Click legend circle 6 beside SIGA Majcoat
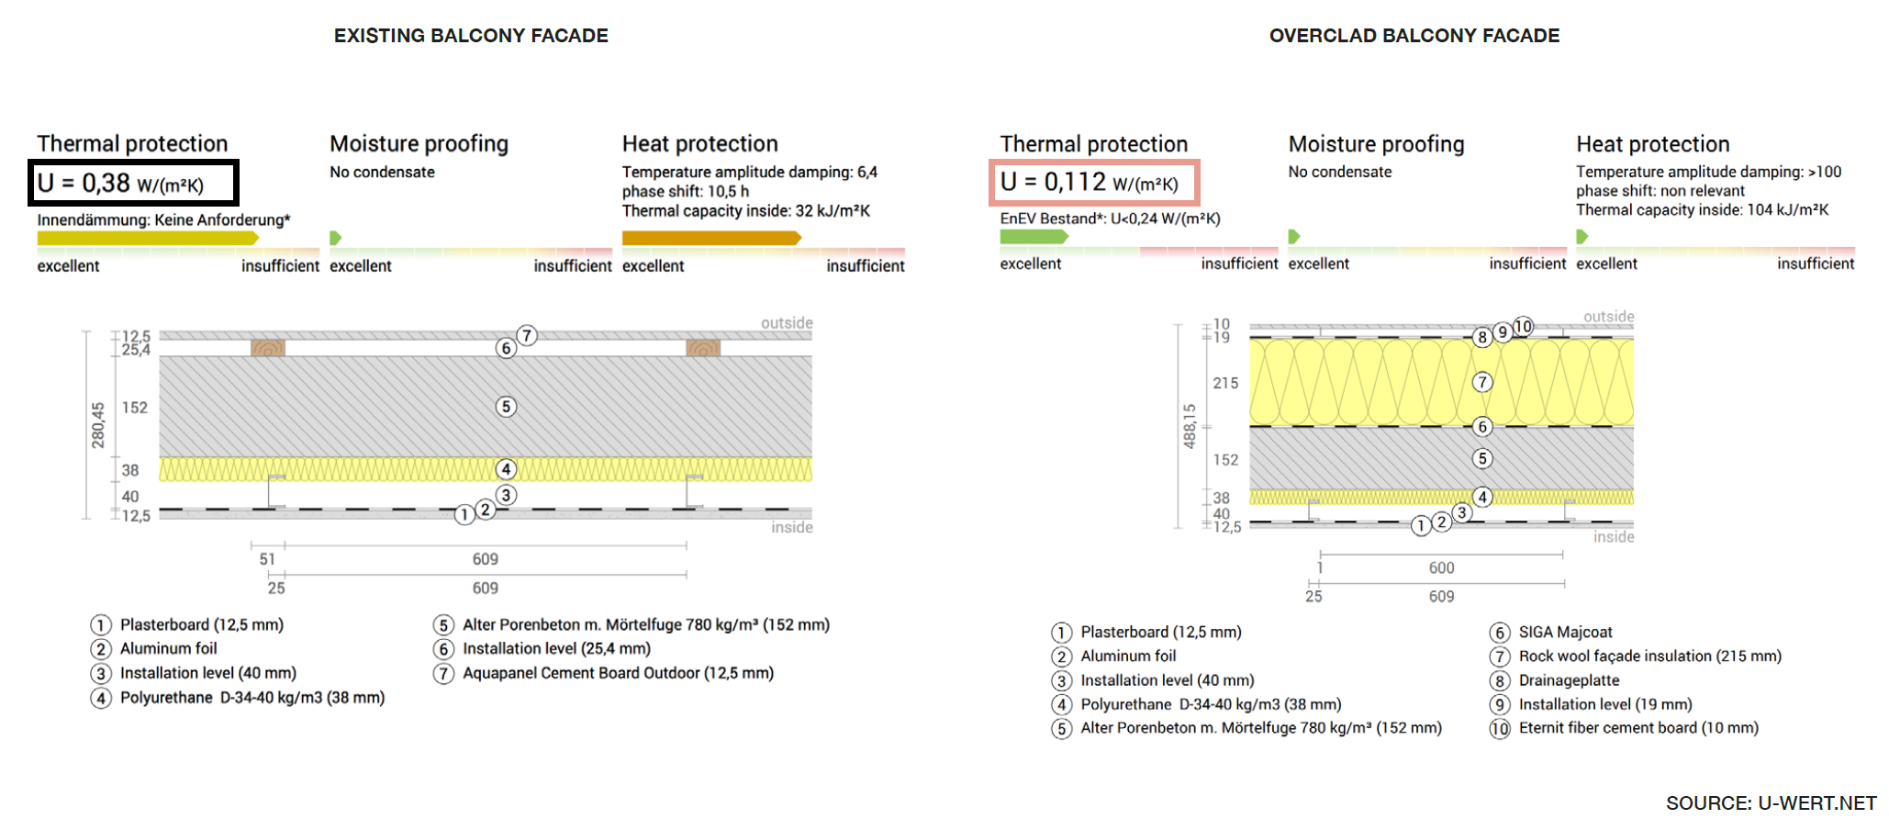This screenshot has height=819, width=1889. tap(1500, 633)
